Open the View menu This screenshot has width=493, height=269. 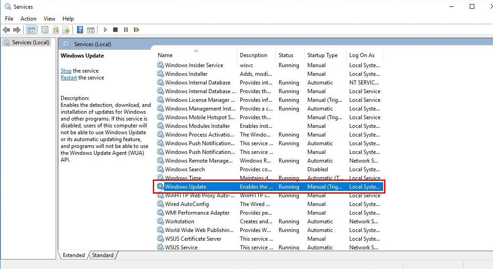[x=49, y=19]
